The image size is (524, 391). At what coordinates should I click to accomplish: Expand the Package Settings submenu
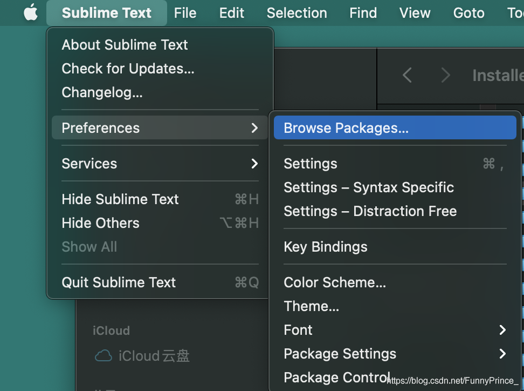click(x=395, y=354)
